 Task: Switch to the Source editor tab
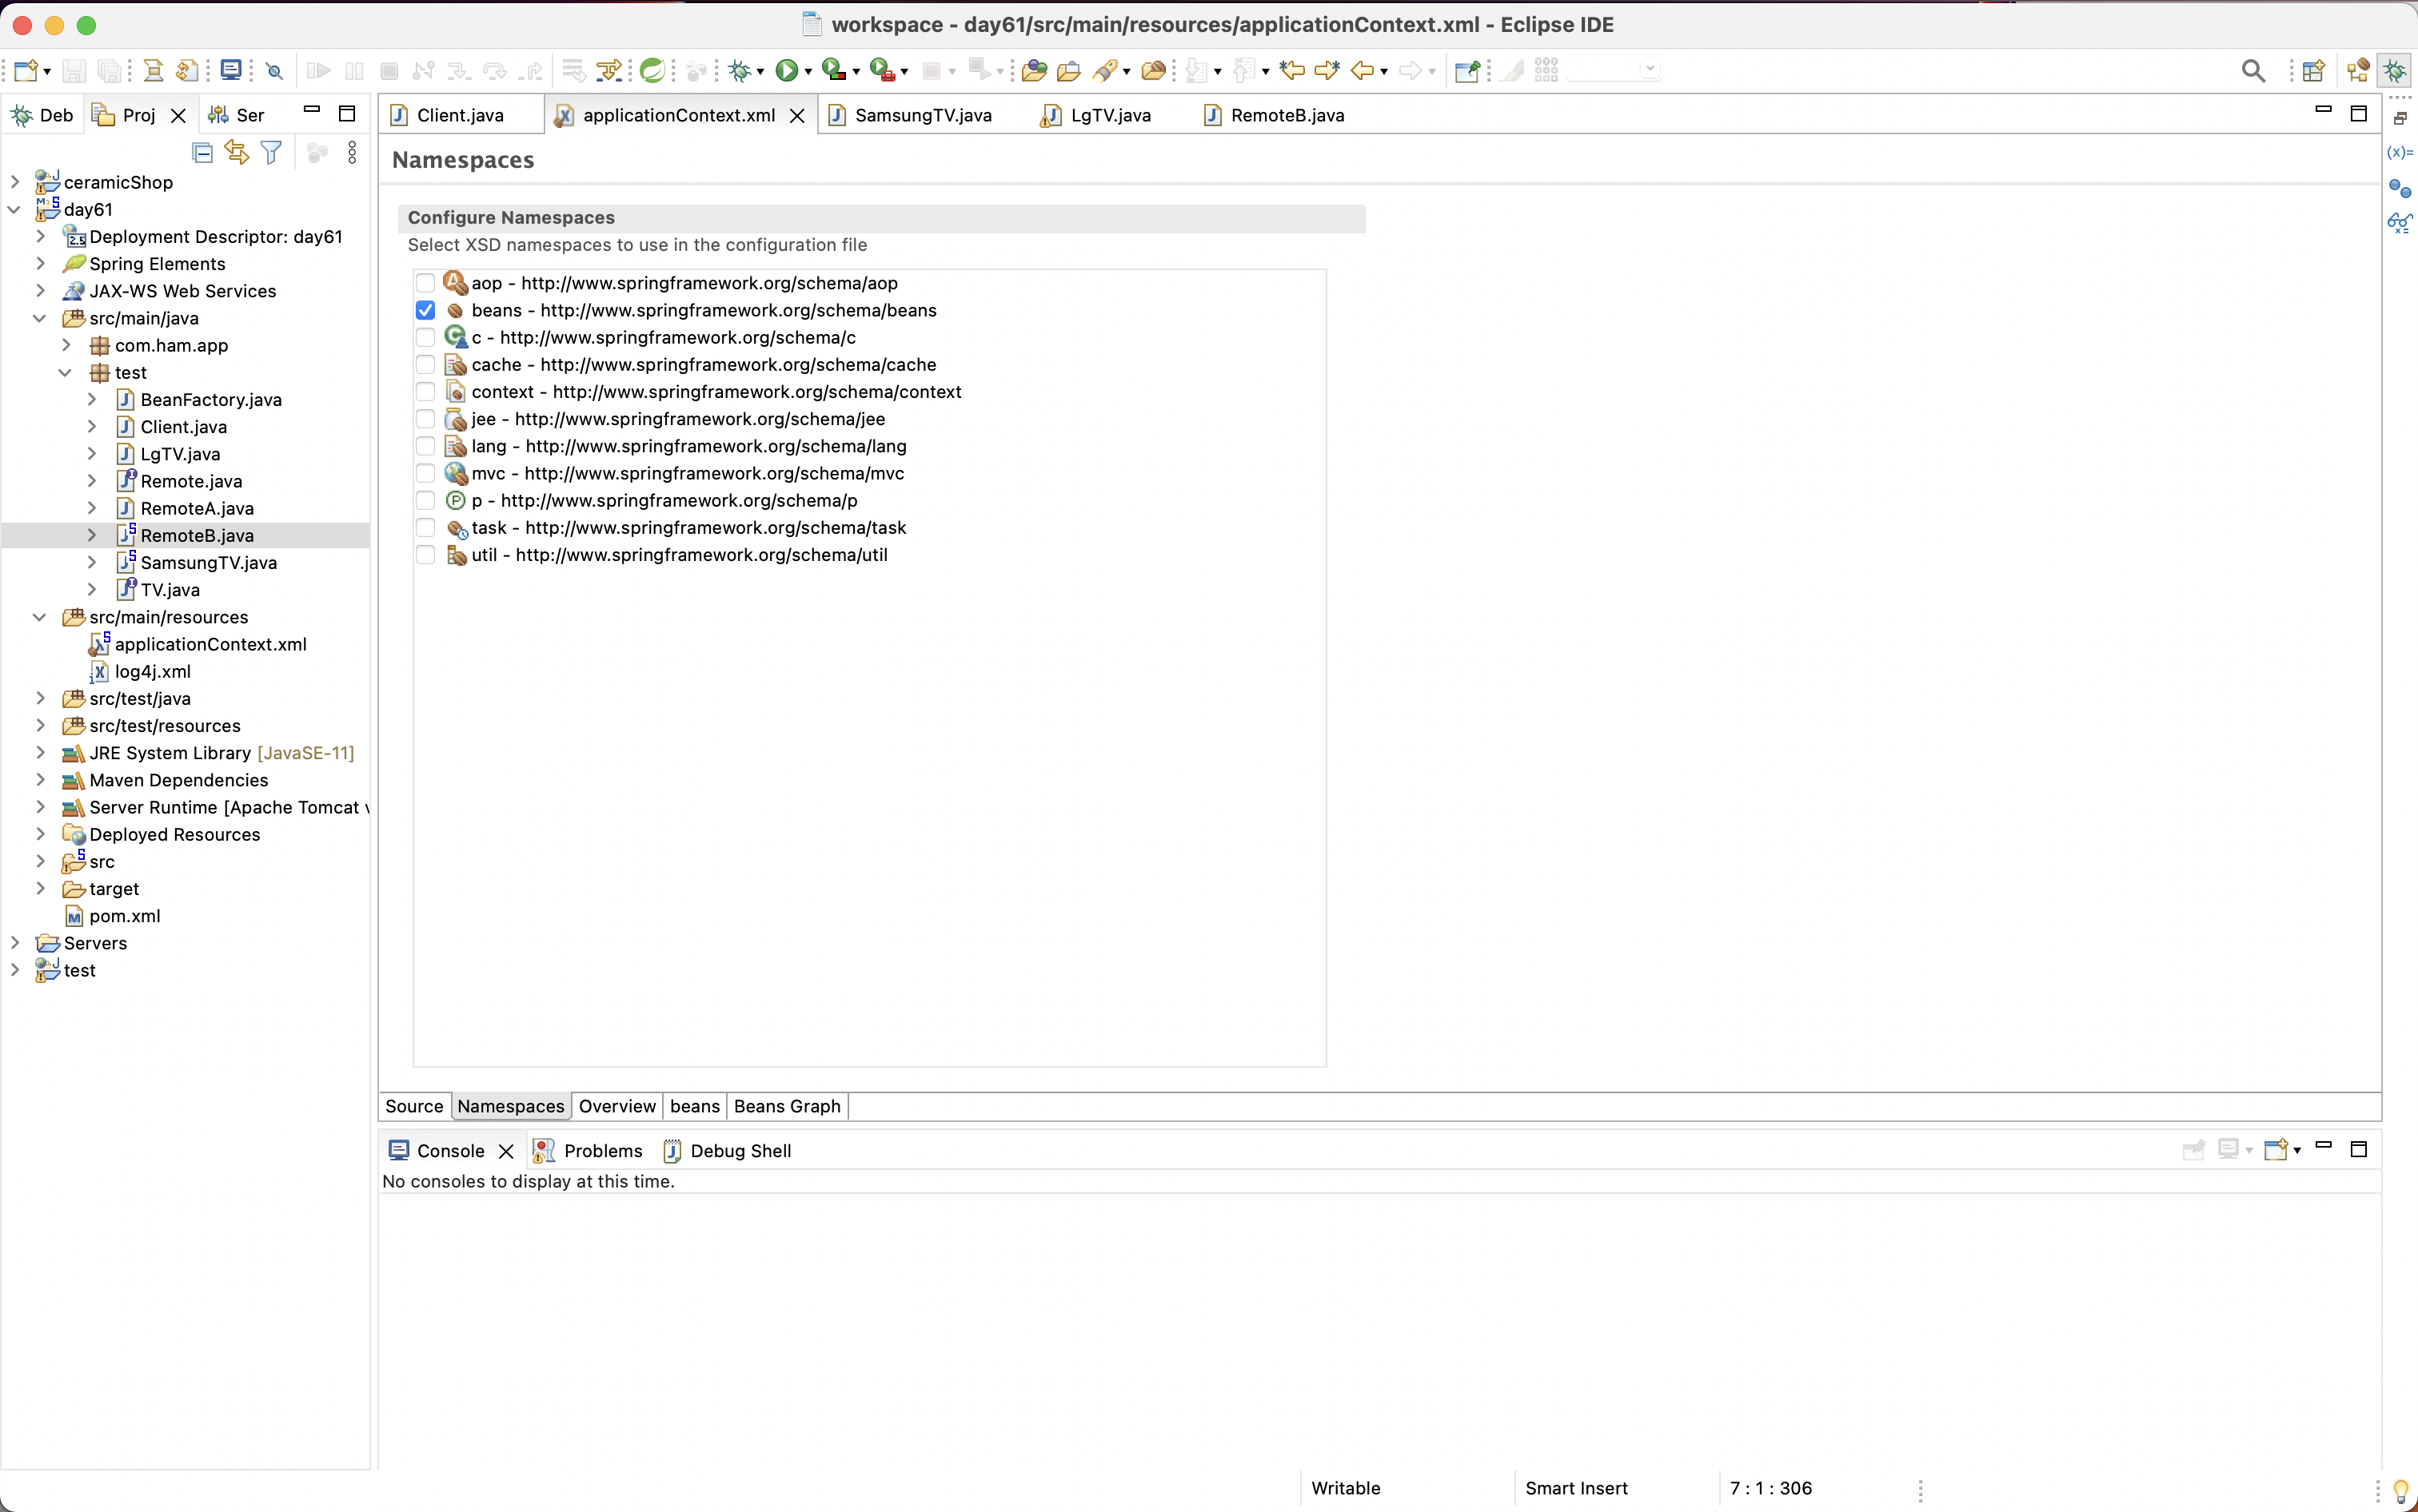(414, 1106)
